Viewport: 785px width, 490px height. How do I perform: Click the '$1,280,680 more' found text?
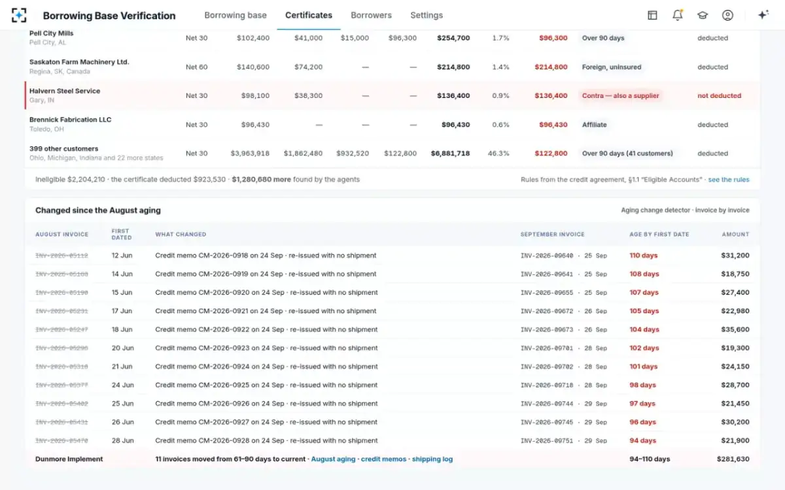coord(261,180)
